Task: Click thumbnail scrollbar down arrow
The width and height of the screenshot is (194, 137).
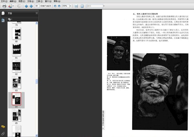Action: [37, 135]
